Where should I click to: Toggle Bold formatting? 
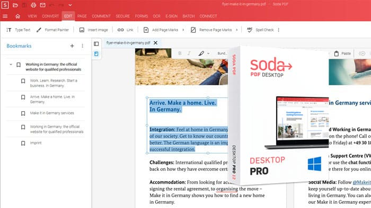tap(180, 53)
